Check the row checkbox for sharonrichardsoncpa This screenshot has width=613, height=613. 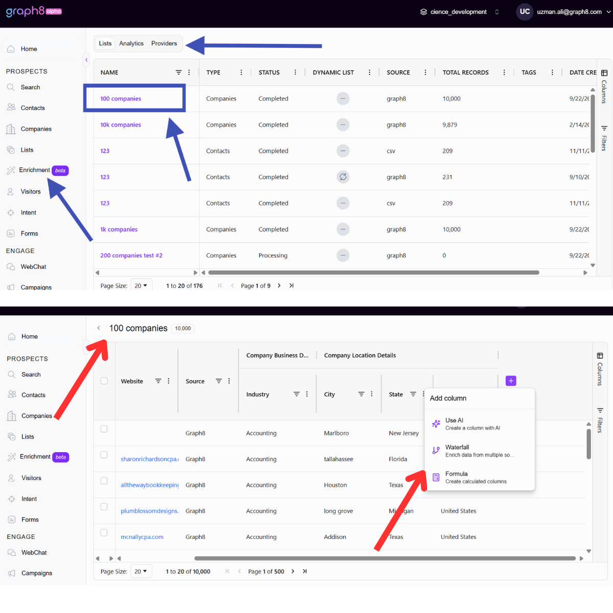click(x=104, y=455)
